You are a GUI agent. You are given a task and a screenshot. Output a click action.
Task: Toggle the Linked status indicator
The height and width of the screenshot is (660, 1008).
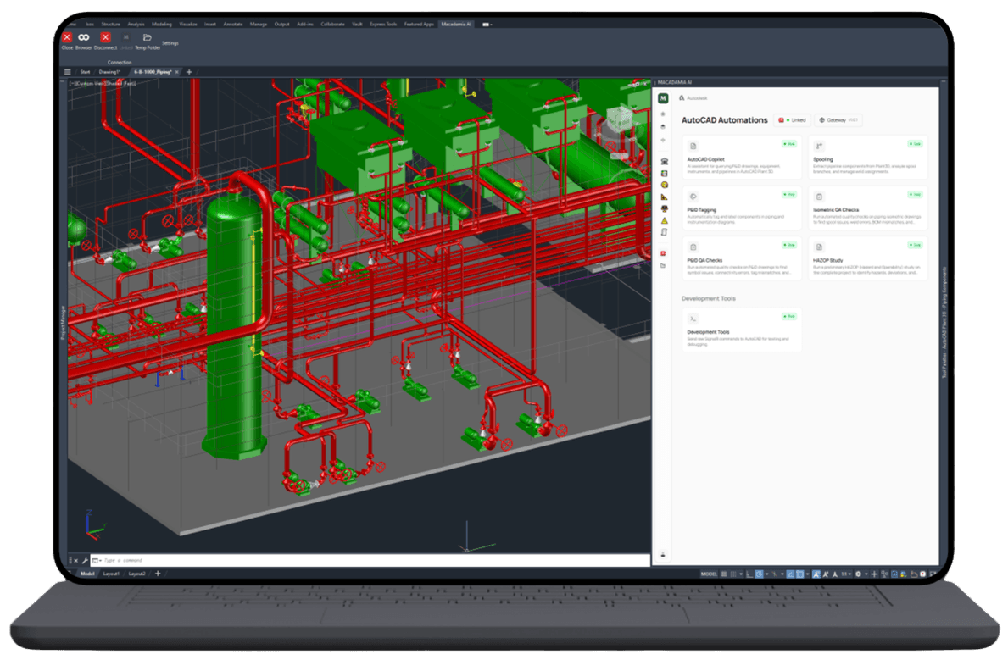[x=792, y=119]
